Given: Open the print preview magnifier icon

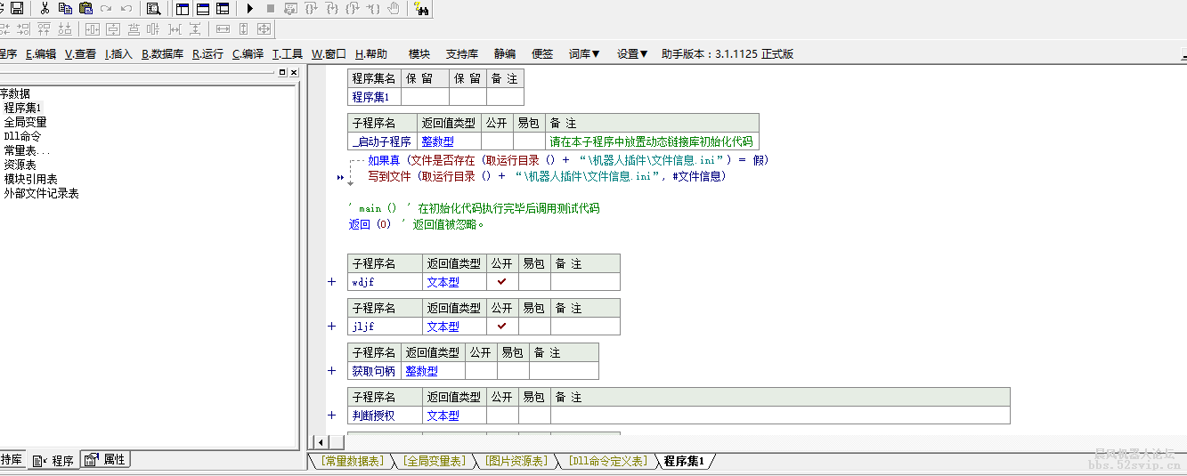Looking at the screenshot, I should pyautogui.click(x=153, y=8).
